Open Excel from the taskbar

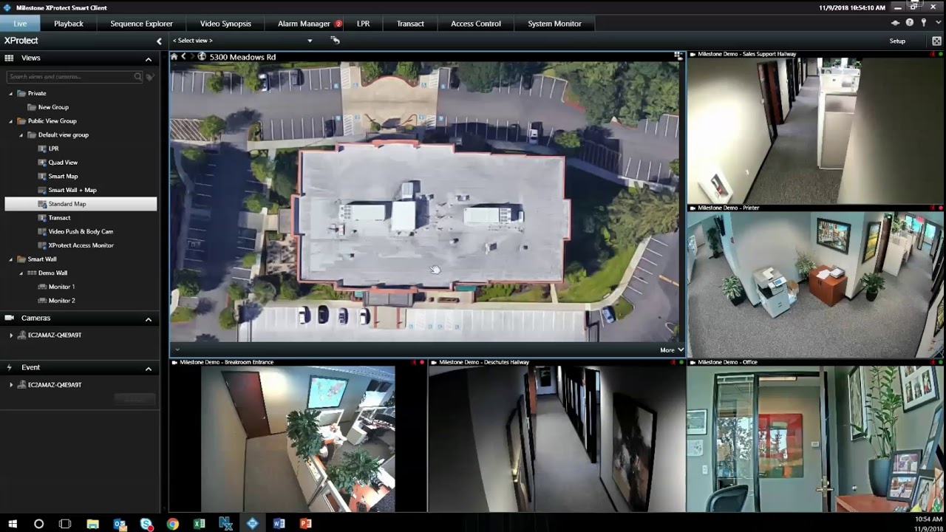[199, 524]
